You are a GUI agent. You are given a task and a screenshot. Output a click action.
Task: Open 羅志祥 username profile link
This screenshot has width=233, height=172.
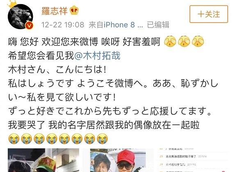pos(55,11)
